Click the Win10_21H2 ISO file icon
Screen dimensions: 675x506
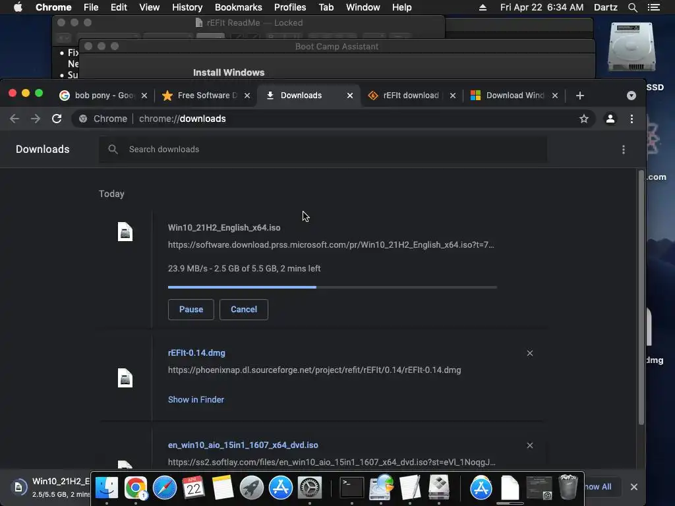point(125,231)
